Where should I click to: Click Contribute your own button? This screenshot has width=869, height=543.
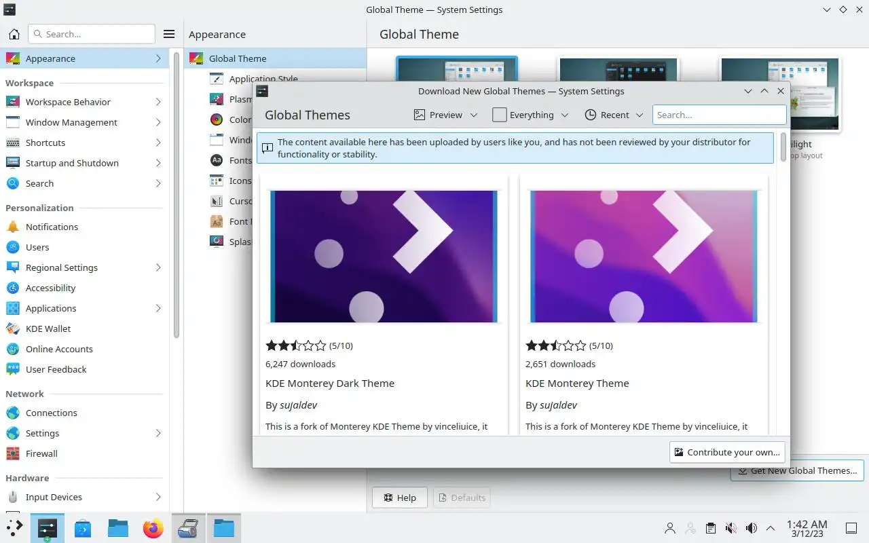727,452
